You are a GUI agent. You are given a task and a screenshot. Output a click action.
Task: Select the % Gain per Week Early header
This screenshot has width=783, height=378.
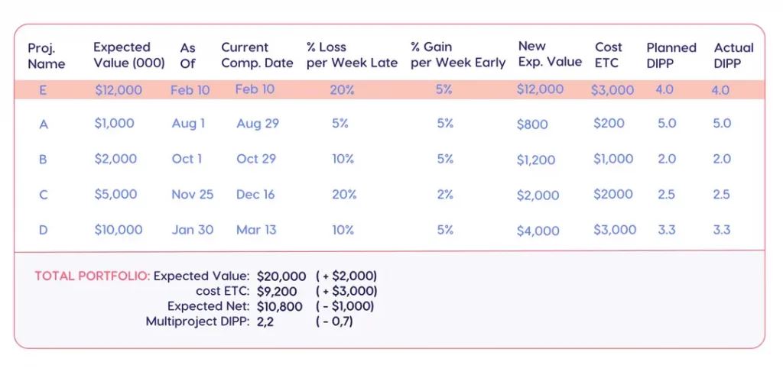click(x=458, y=55)
